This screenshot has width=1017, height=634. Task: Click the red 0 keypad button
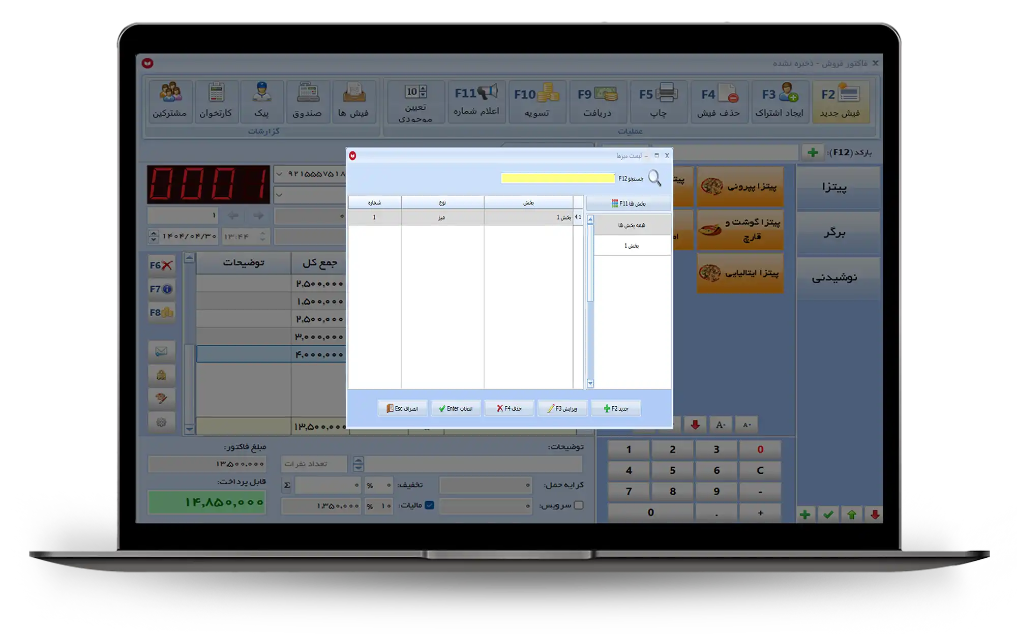pyautogui.click(x=760, y=449)
